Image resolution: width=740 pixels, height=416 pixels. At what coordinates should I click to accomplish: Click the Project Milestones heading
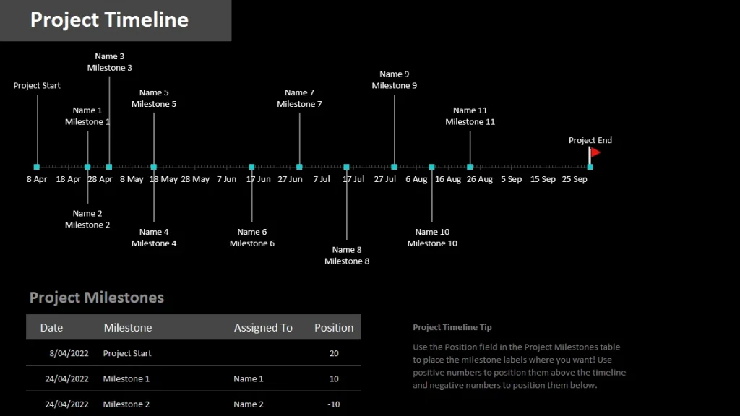tap(97, 298)
